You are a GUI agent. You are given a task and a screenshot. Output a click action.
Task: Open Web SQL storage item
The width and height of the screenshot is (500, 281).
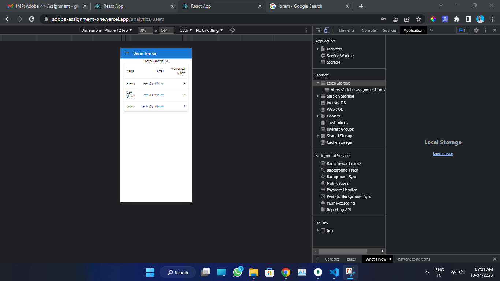(x=335, y=109)
